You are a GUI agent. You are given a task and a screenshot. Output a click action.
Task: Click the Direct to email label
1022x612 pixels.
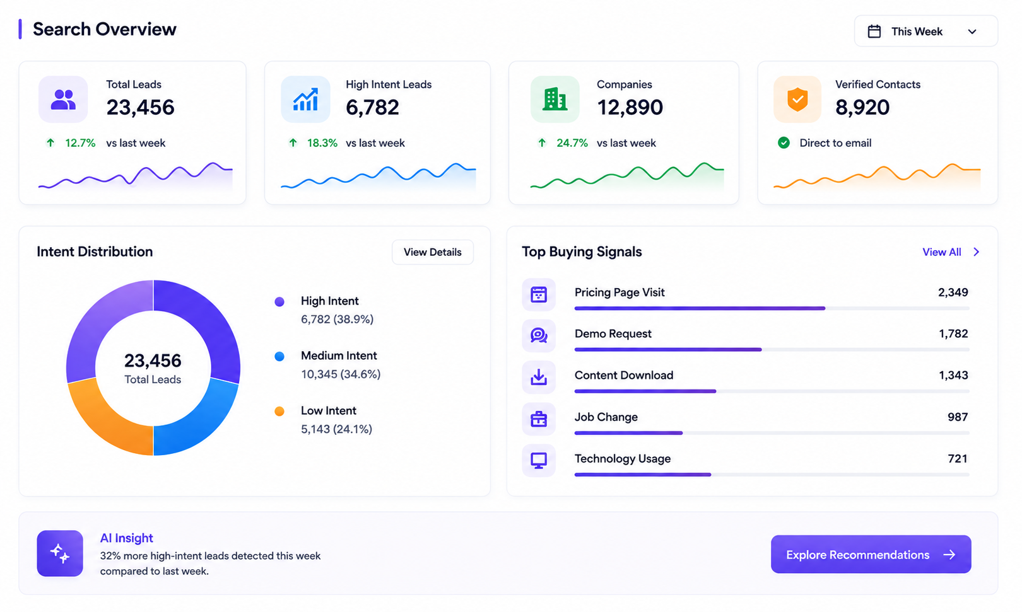(835, 143)
